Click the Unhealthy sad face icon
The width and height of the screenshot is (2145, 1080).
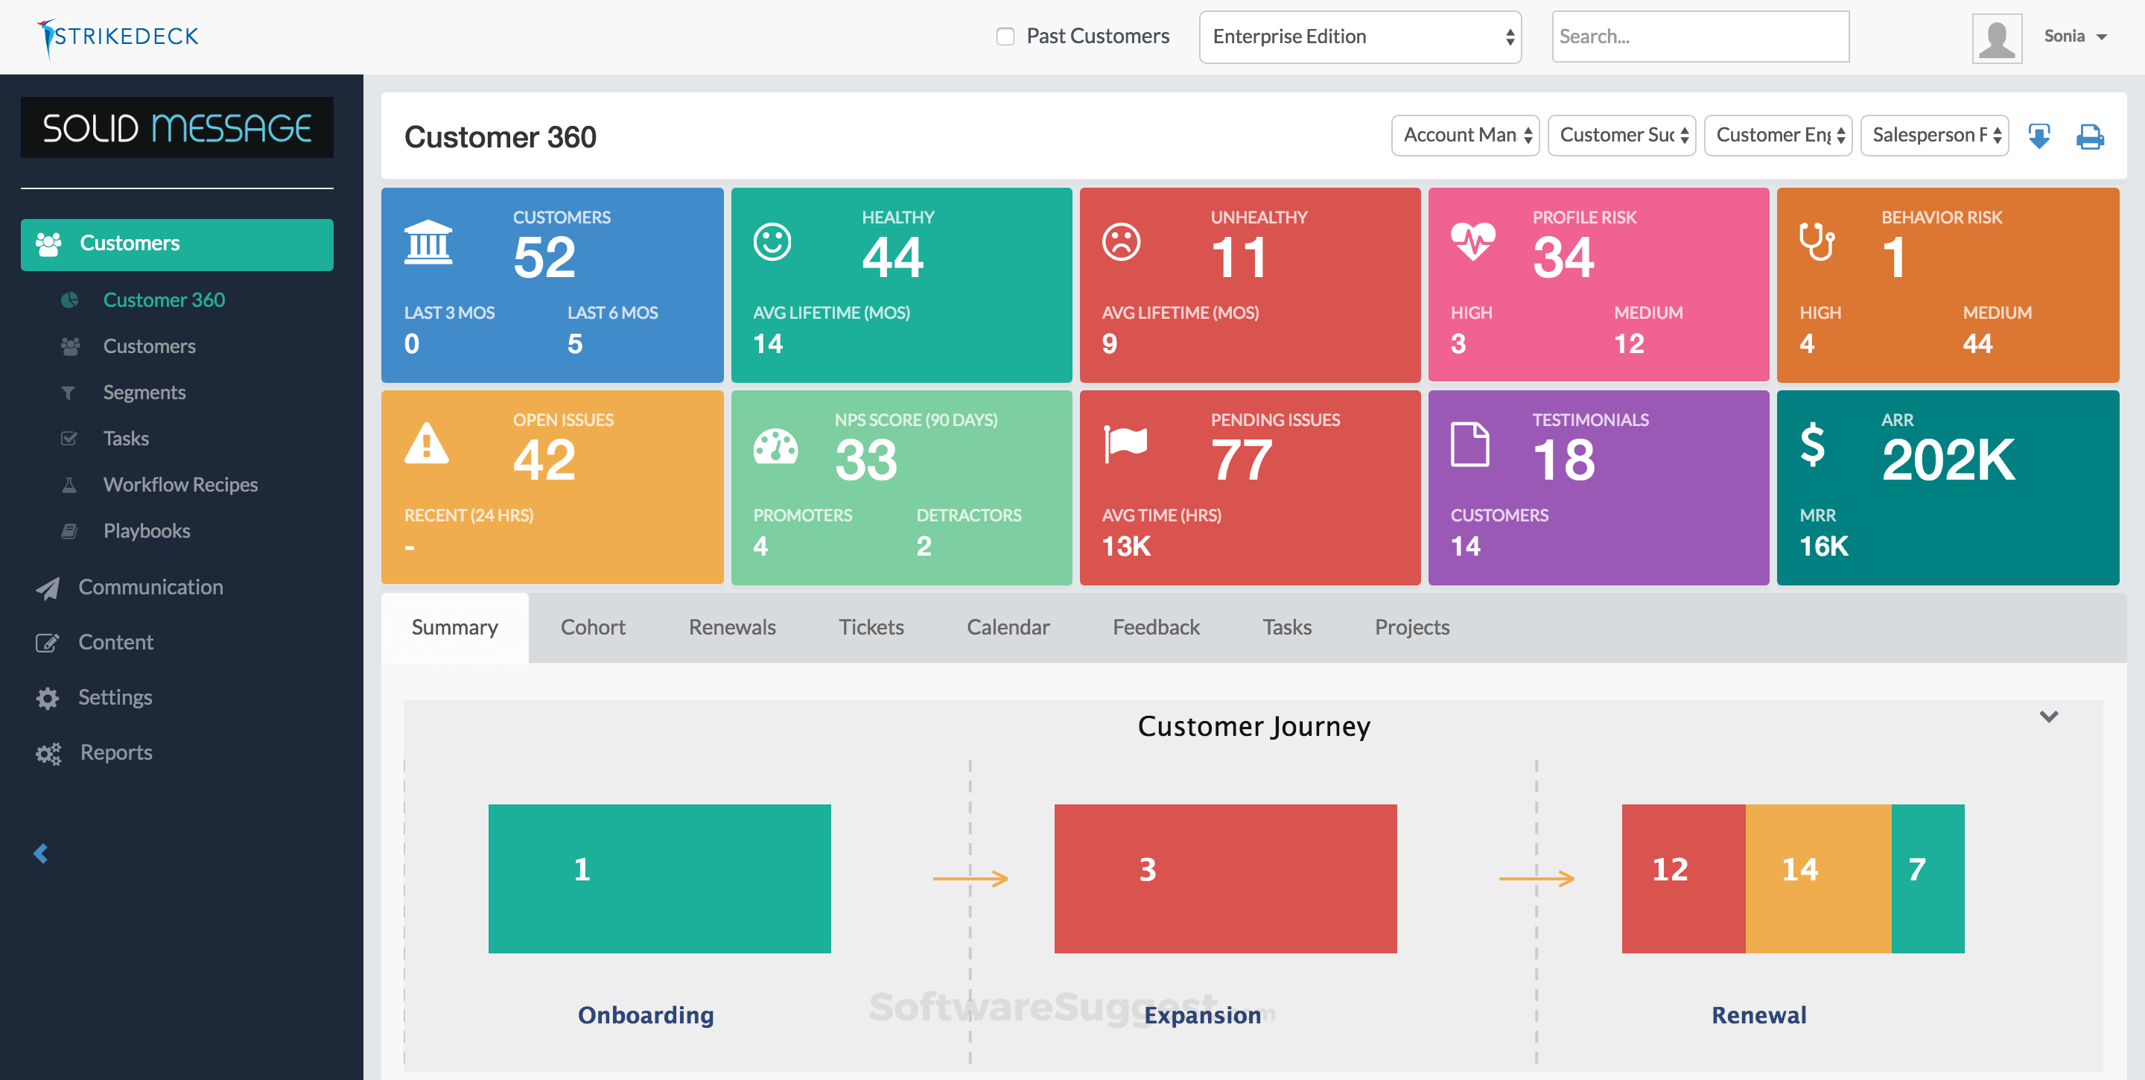(1121, 242)
